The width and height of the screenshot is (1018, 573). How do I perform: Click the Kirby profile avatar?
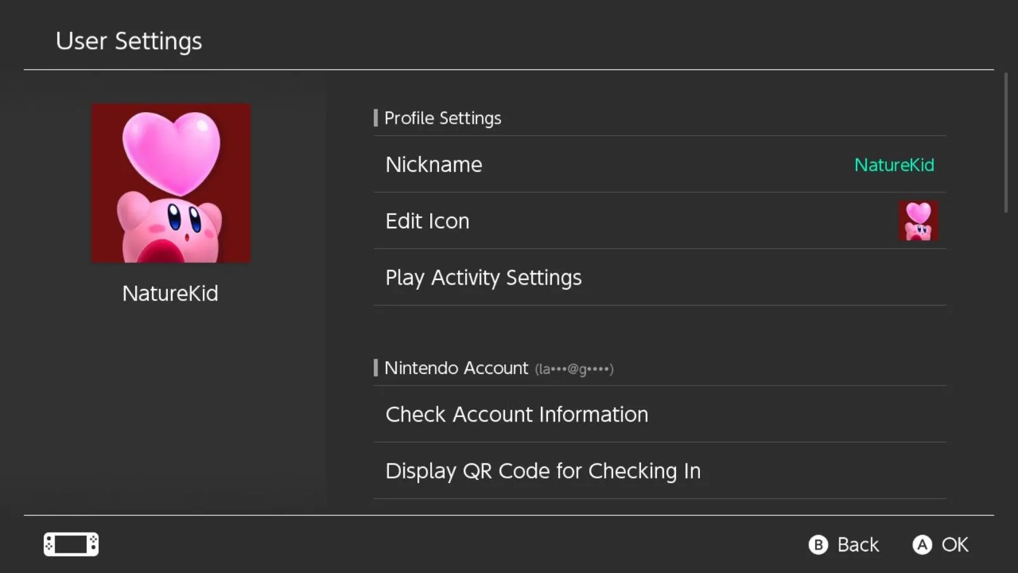(x=170, y=183)
